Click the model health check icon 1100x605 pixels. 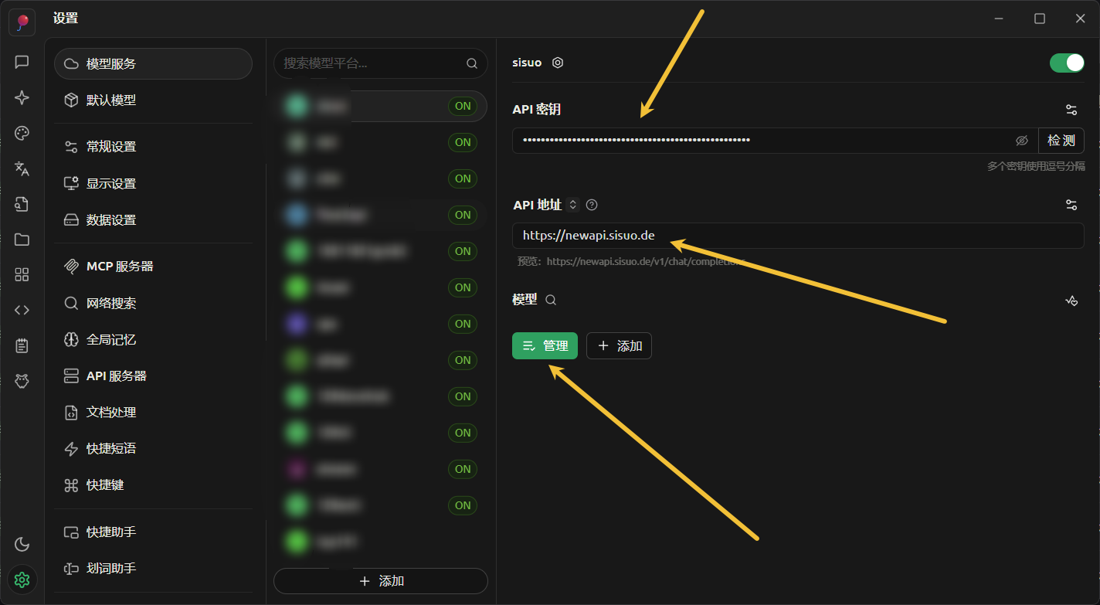coord(1071,301)
